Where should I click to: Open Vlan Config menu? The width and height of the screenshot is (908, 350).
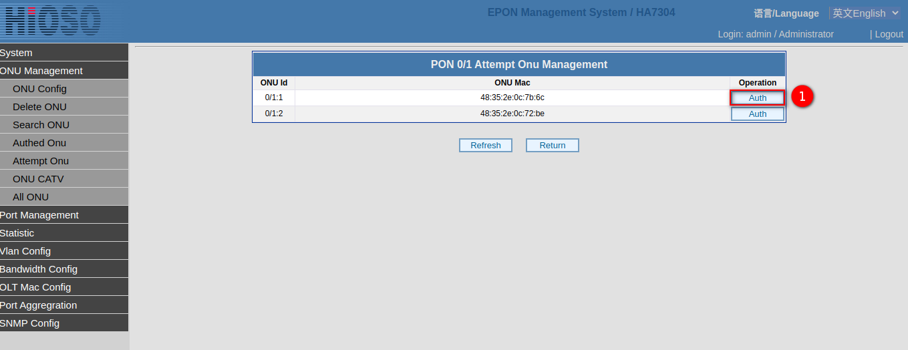coord(25,251)
